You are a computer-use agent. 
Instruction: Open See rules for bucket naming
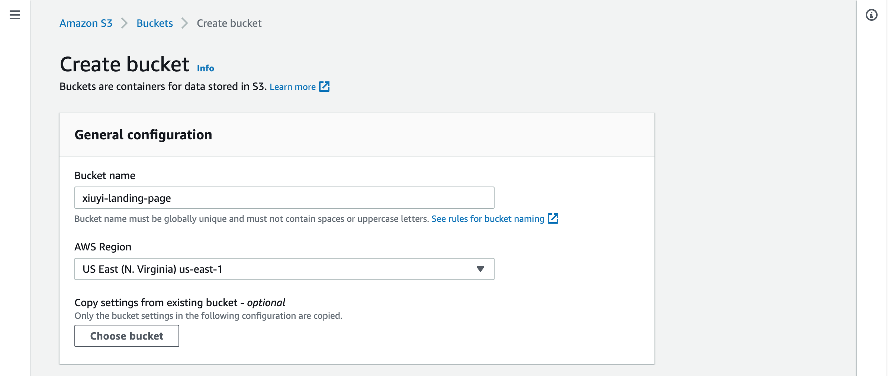point(488,218)
